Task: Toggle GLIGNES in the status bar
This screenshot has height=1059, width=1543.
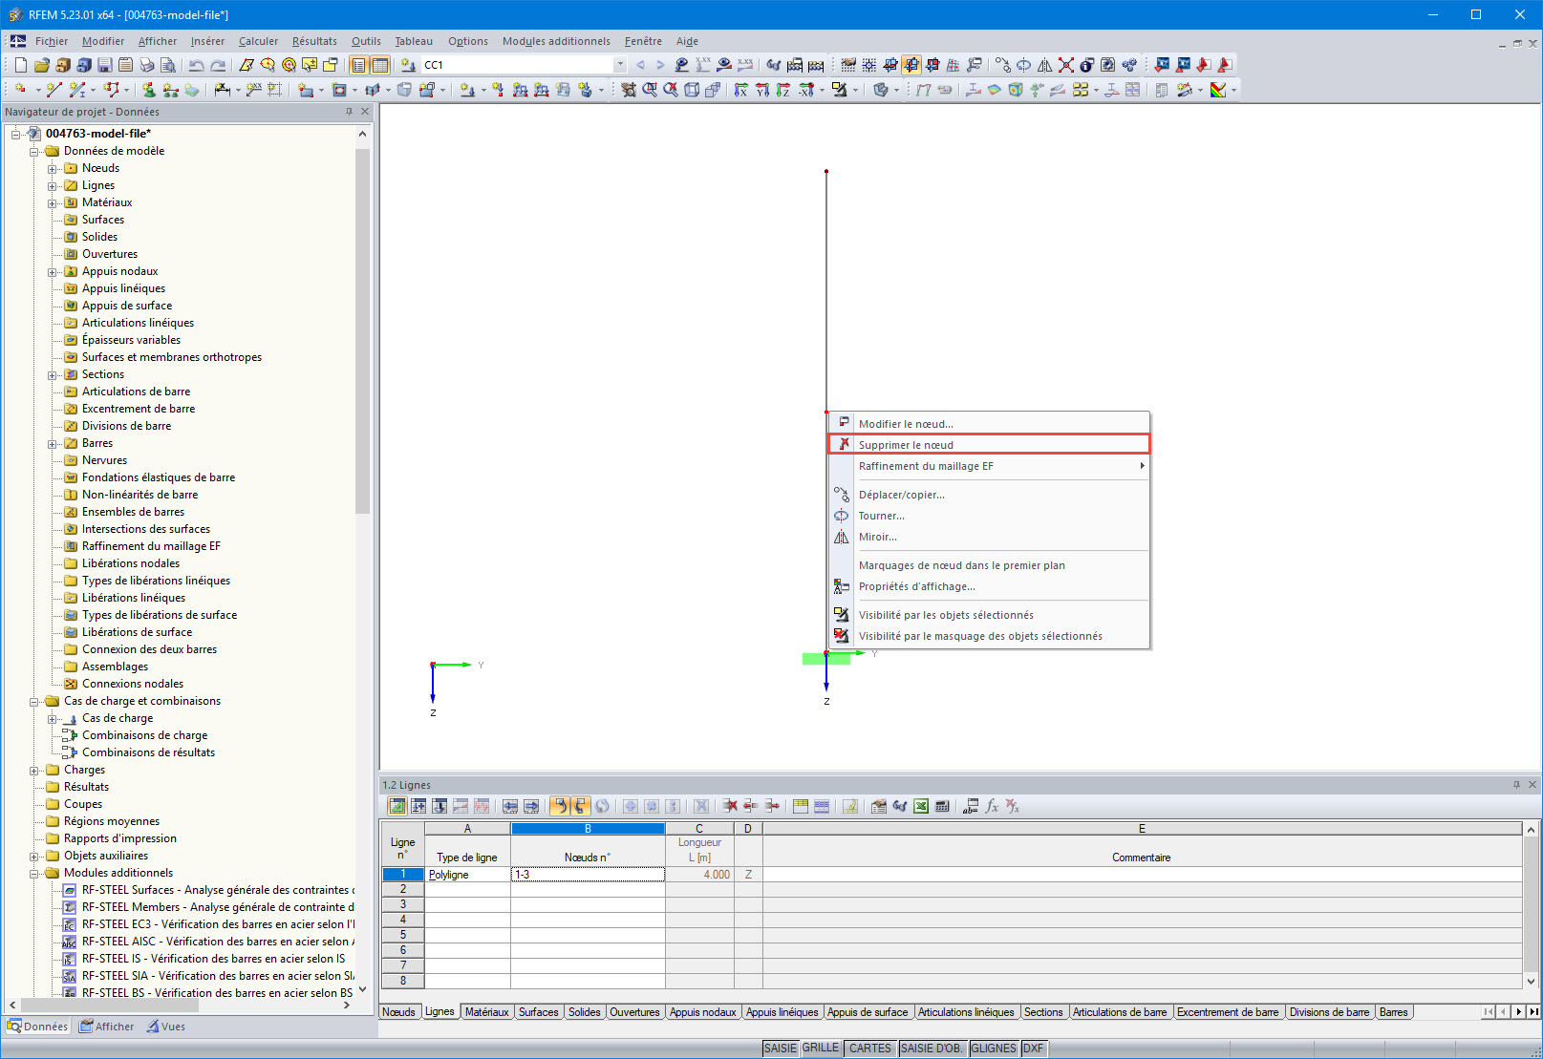Action: [x=994, y=1048]
